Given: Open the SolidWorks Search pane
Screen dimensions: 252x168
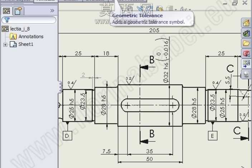Looking at the screenshot, I should tap(246, 53).
